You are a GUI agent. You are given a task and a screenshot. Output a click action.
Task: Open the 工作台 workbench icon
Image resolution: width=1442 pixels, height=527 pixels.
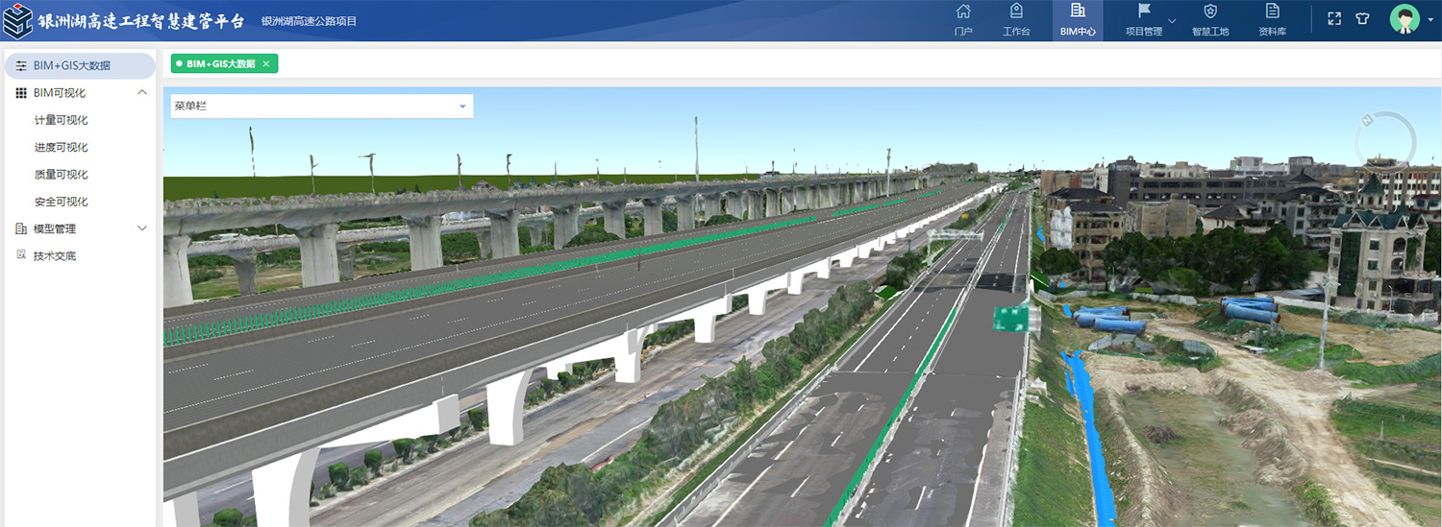[x=1016, y=20]
